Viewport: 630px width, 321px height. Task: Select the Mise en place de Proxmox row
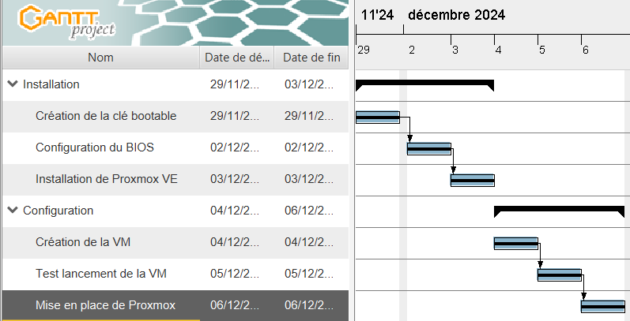105,305
